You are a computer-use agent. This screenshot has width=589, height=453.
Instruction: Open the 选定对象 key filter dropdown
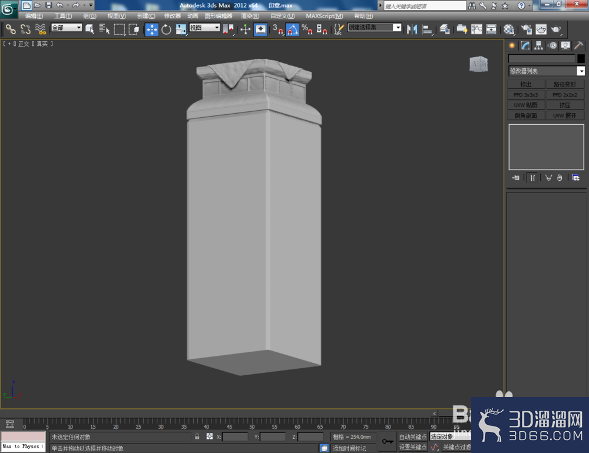(x=449, y=437)
